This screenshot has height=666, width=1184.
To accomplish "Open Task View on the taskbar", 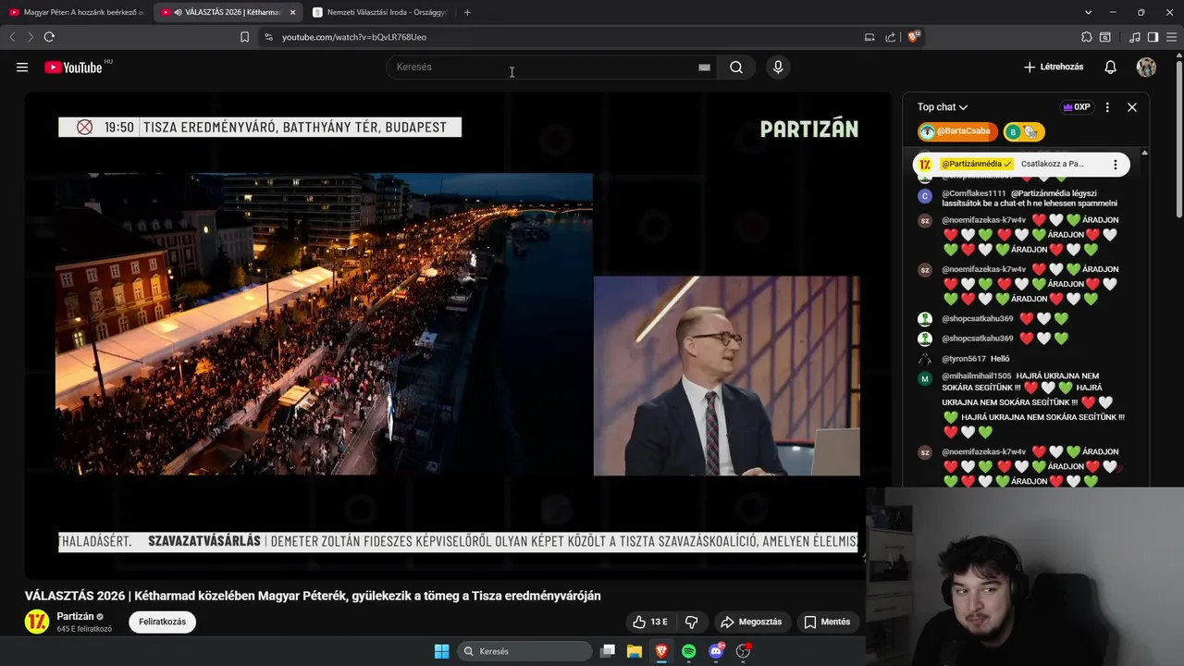I will [608, 651].
